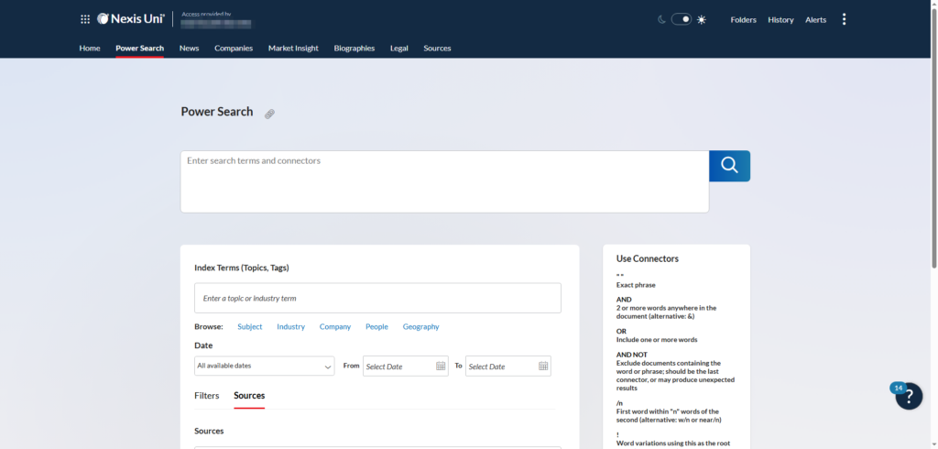Open History in the top bar
The image size is (938, 449).
(780, 19)
